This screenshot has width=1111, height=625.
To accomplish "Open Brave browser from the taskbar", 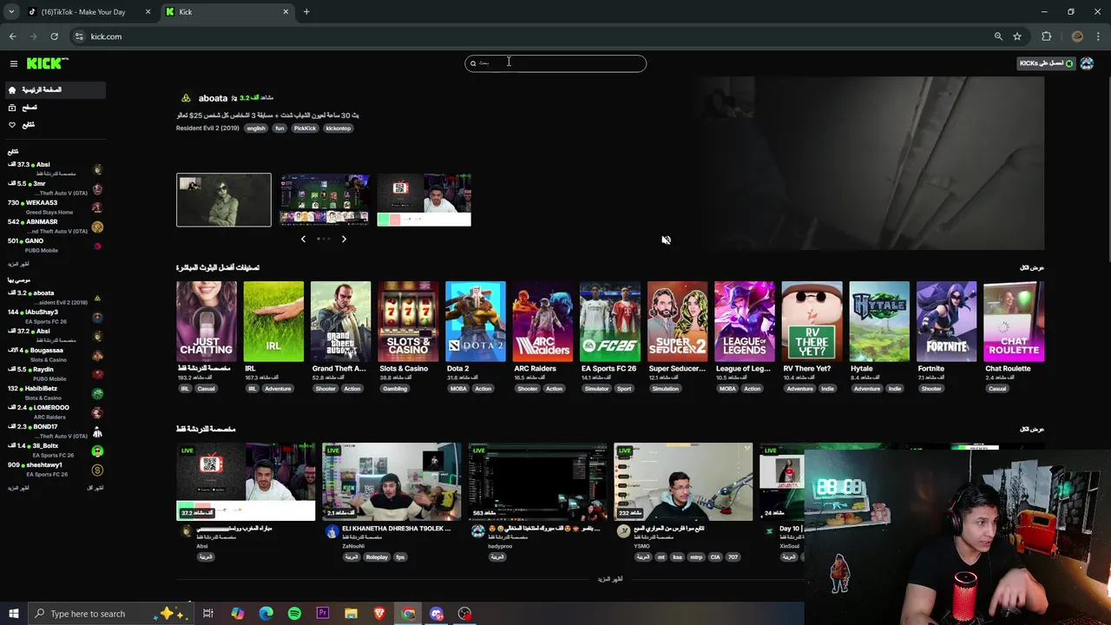I will click(x=379, y=614).
